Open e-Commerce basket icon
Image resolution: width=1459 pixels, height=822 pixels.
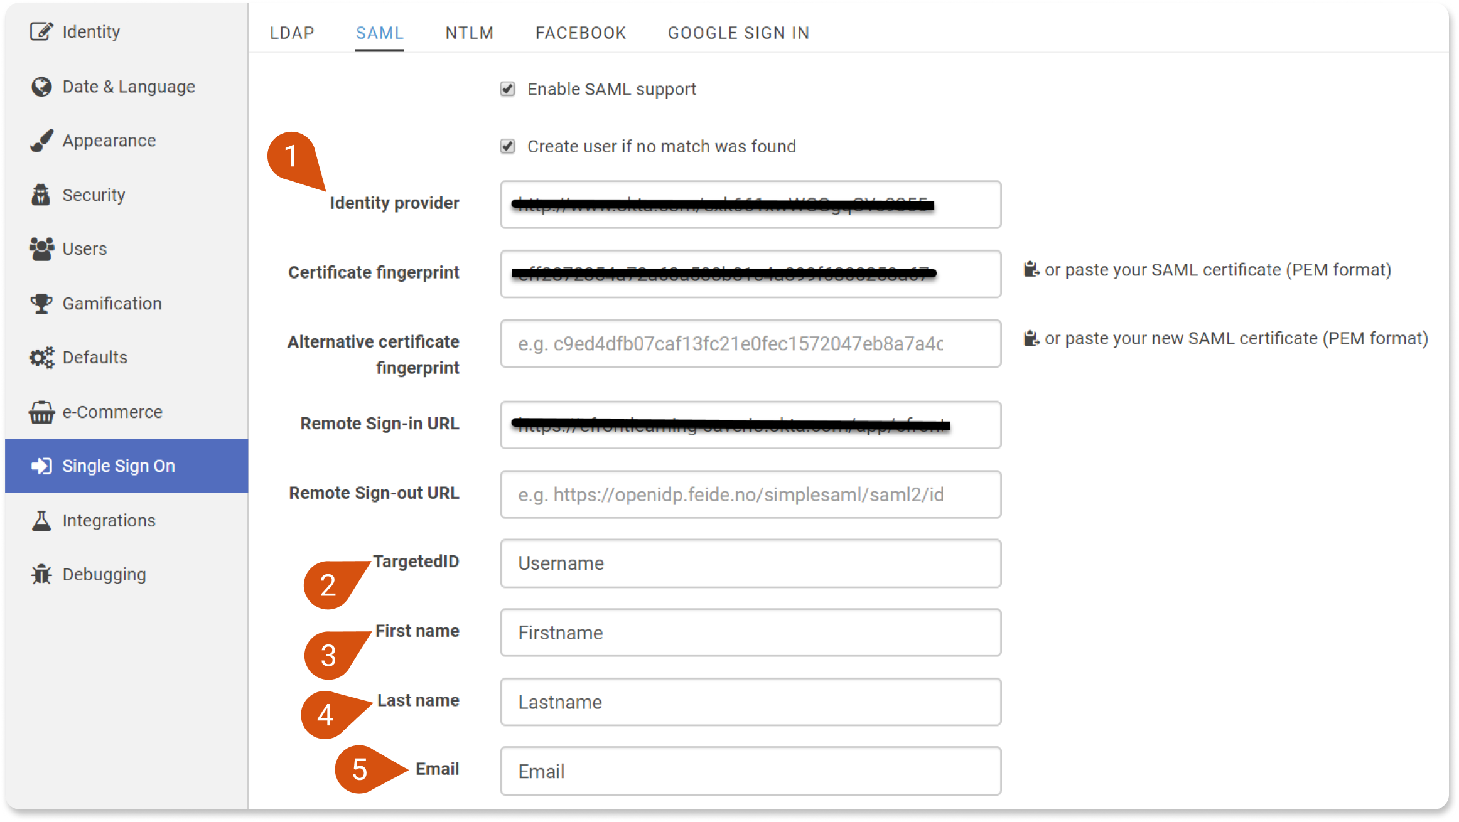[41, 412]
